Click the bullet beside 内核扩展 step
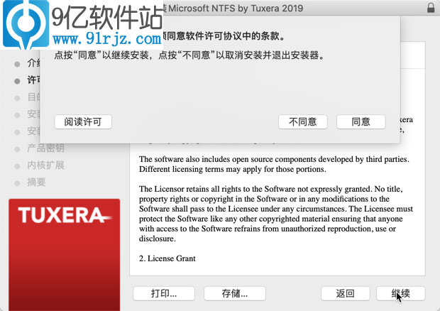 17,166
